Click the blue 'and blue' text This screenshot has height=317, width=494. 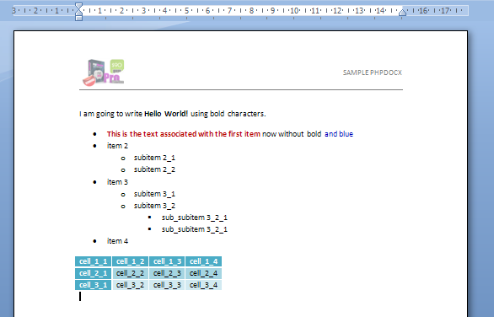[339, 134]
